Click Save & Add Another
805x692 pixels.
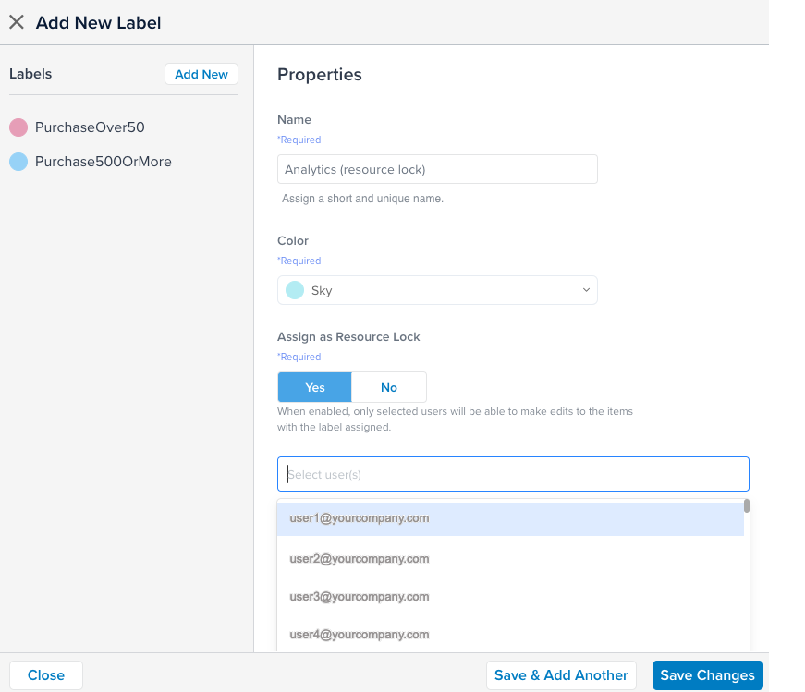pos(561,675)
